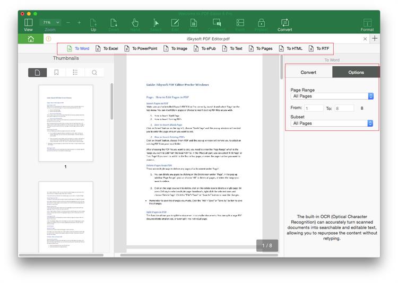Select page 1 thumbnail
The image size is (398, 283).
[x=66, y=123]
